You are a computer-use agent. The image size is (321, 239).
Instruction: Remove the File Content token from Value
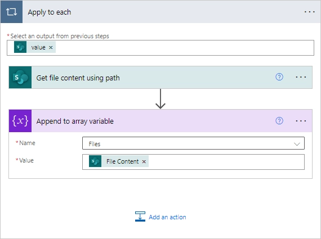point(144,162)
